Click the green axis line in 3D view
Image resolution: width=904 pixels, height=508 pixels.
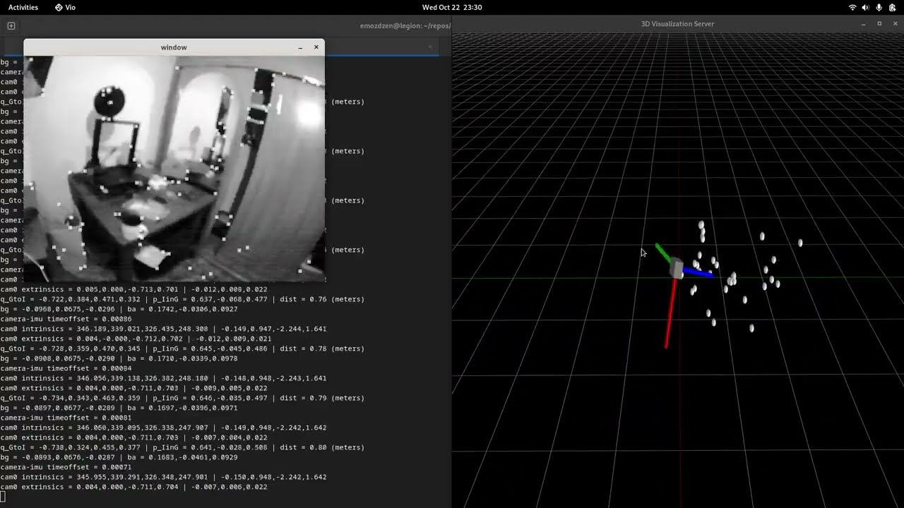click(x=663, y=253)
